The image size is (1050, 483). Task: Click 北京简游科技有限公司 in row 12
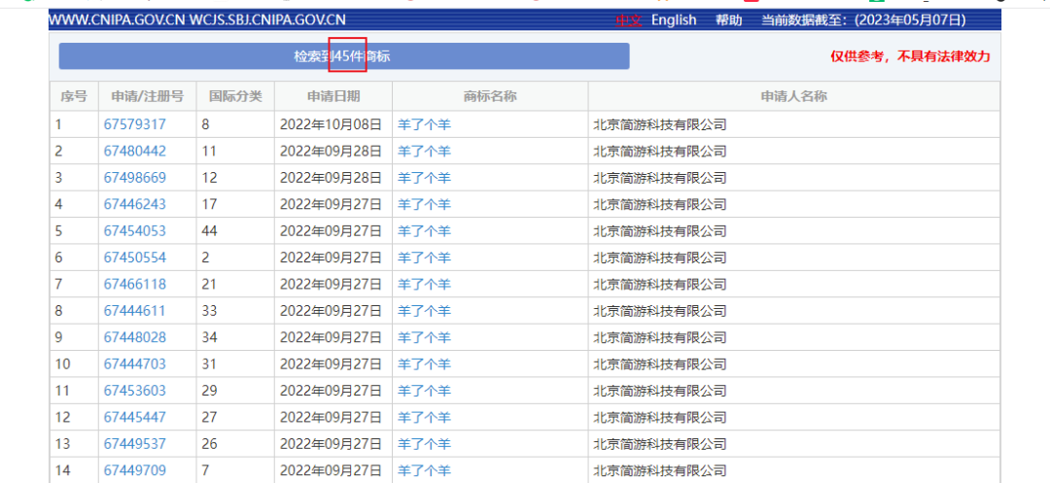click(659, 418)
